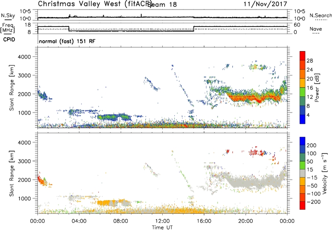Click the 'N.Search' legend label
The height and width of the screenshot is (230, 332).
coord(320,15)
